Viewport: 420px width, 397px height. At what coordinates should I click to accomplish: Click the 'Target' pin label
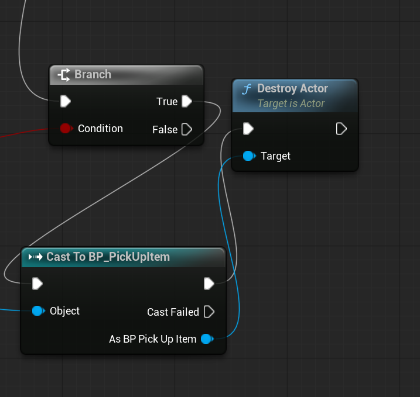pos(276,156)
